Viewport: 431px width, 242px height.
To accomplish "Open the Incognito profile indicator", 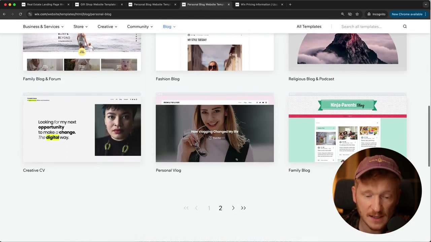I will click(376, 14).
